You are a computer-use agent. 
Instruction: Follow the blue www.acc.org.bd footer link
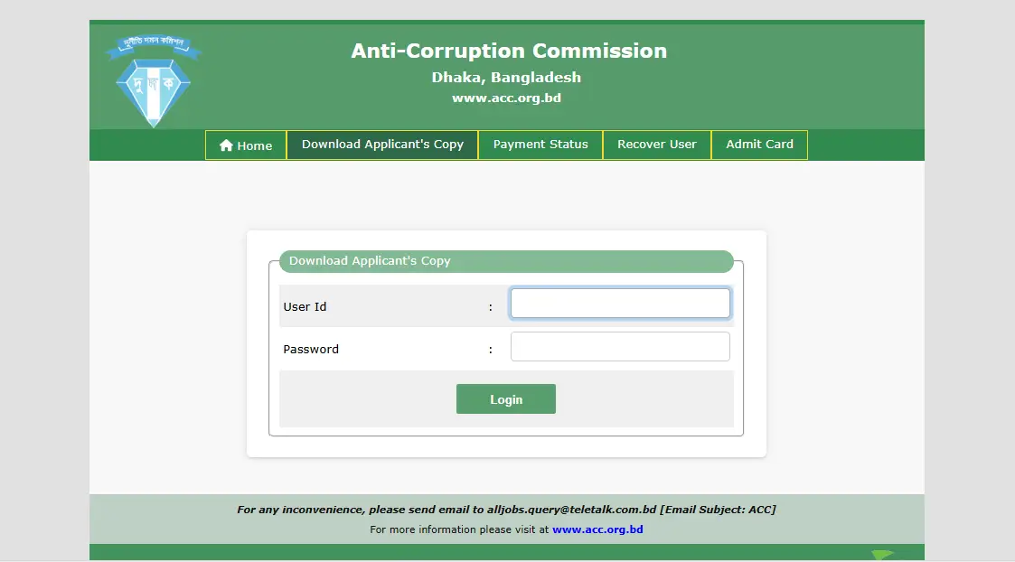(597, 529)
